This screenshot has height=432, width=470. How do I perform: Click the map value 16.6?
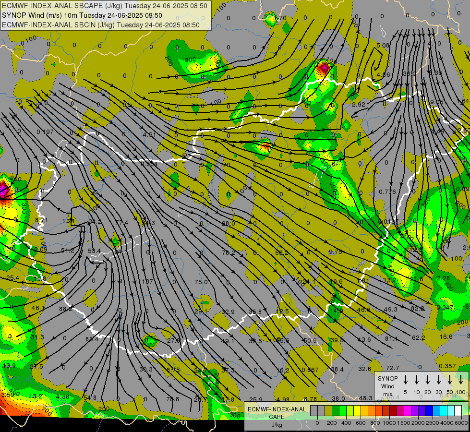[x=446, y=336]
